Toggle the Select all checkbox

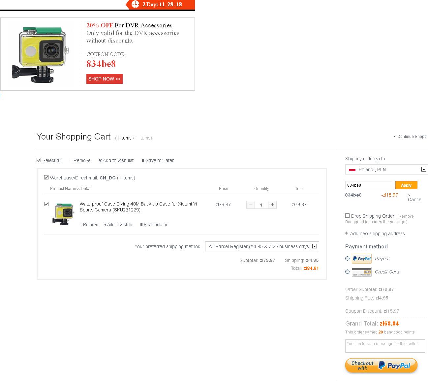tap(39, 160)
